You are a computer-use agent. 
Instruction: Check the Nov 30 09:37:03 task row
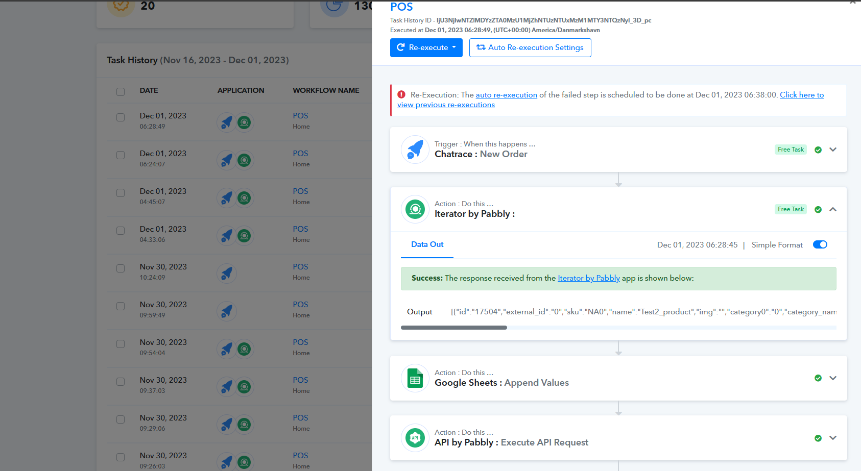[x=121, y=382]
